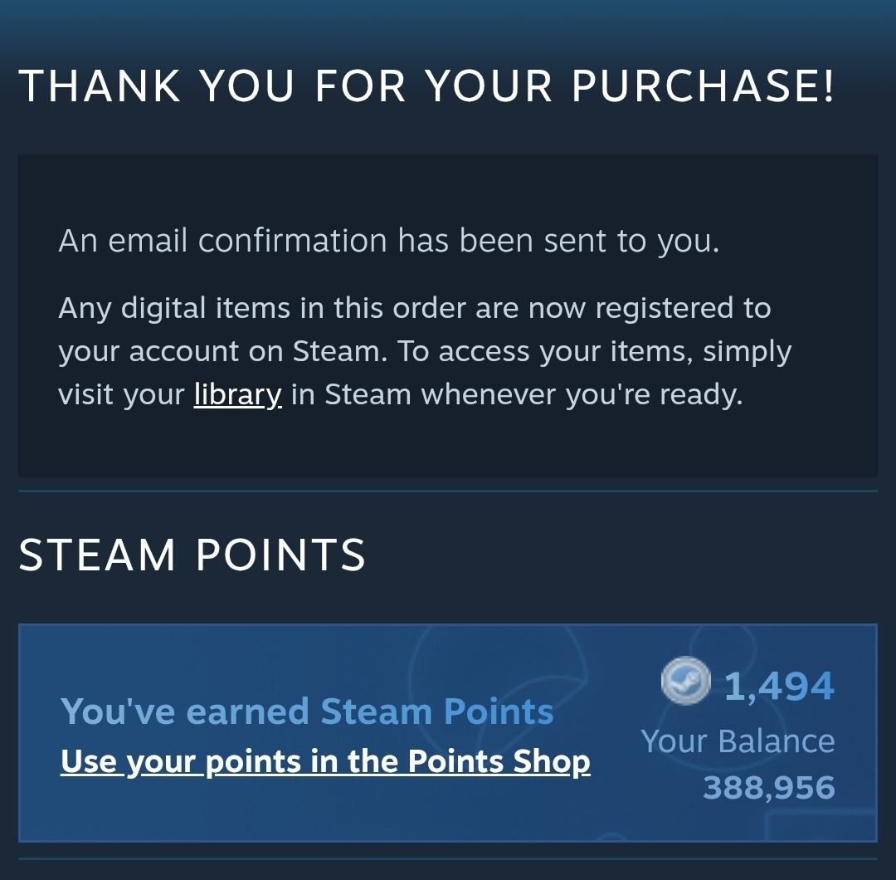The width and height of the screenshot is (896, 880).
Task: Click the Steam Points coin icon
Action: [x=685, y=683]
